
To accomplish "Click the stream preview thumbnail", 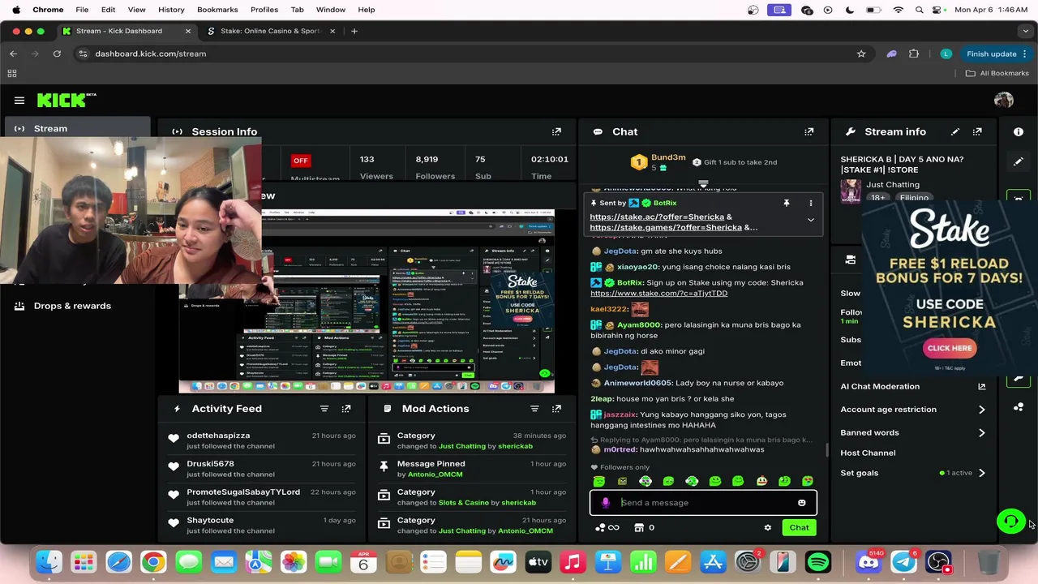I will point(367,301).
